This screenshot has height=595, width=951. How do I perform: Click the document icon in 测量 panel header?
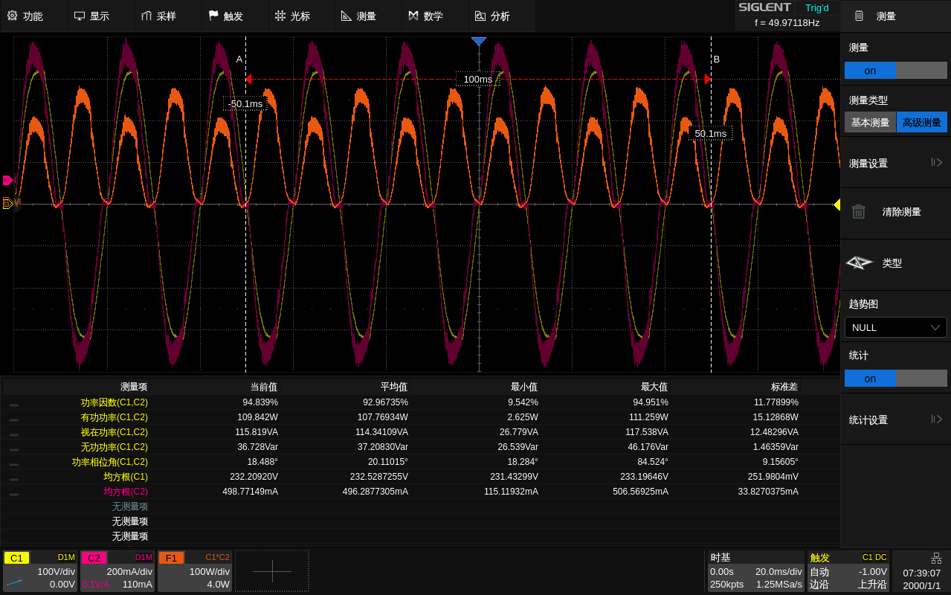coord(859,16)
